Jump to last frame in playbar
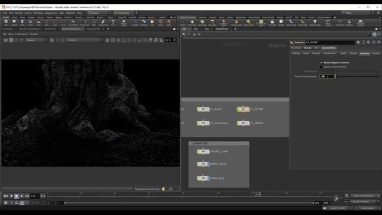Image resolution: width=382 pixels, height=215 pixels. coord(27,196)
